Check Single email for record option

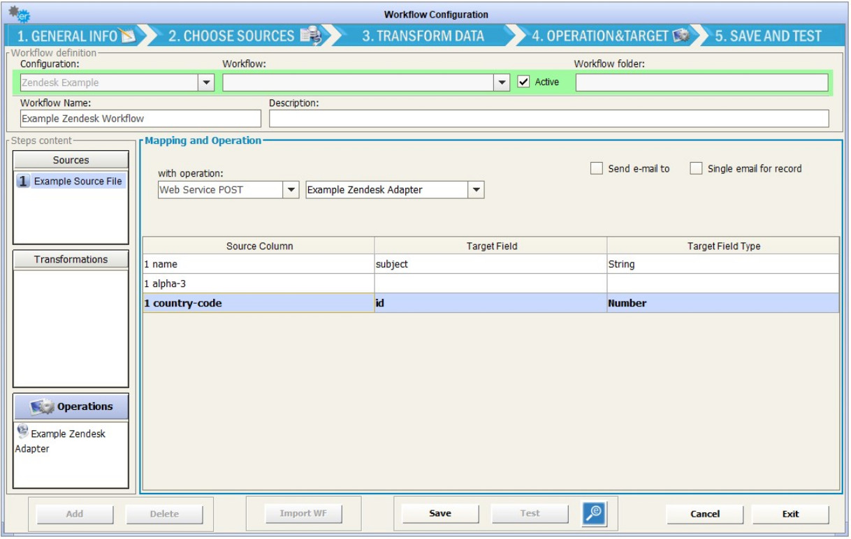point(696,168)
